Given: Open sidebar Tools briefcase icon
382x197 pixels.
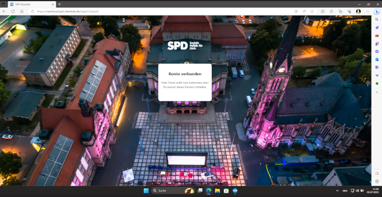Looking at the screenshot, I should (377, 36).
